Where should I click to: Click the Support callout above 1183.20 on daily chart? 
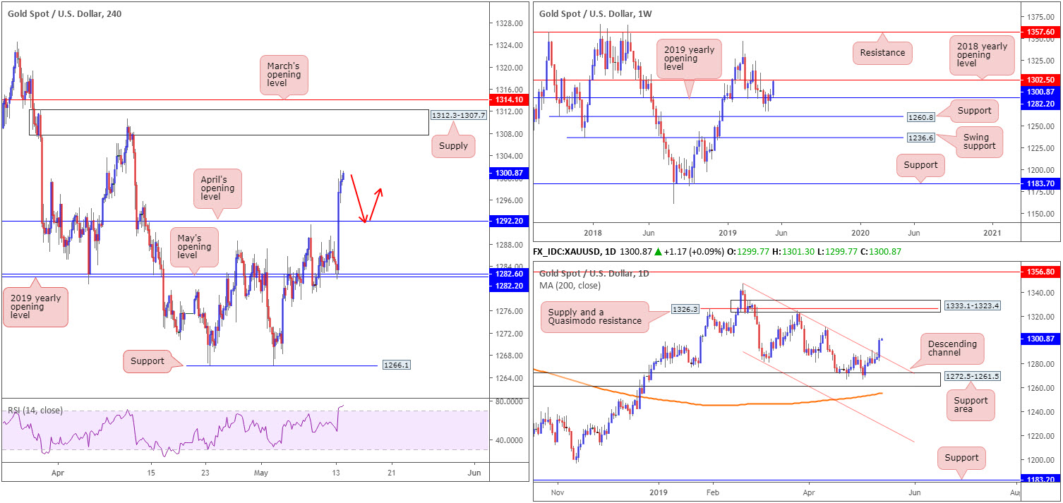point(961,458)
